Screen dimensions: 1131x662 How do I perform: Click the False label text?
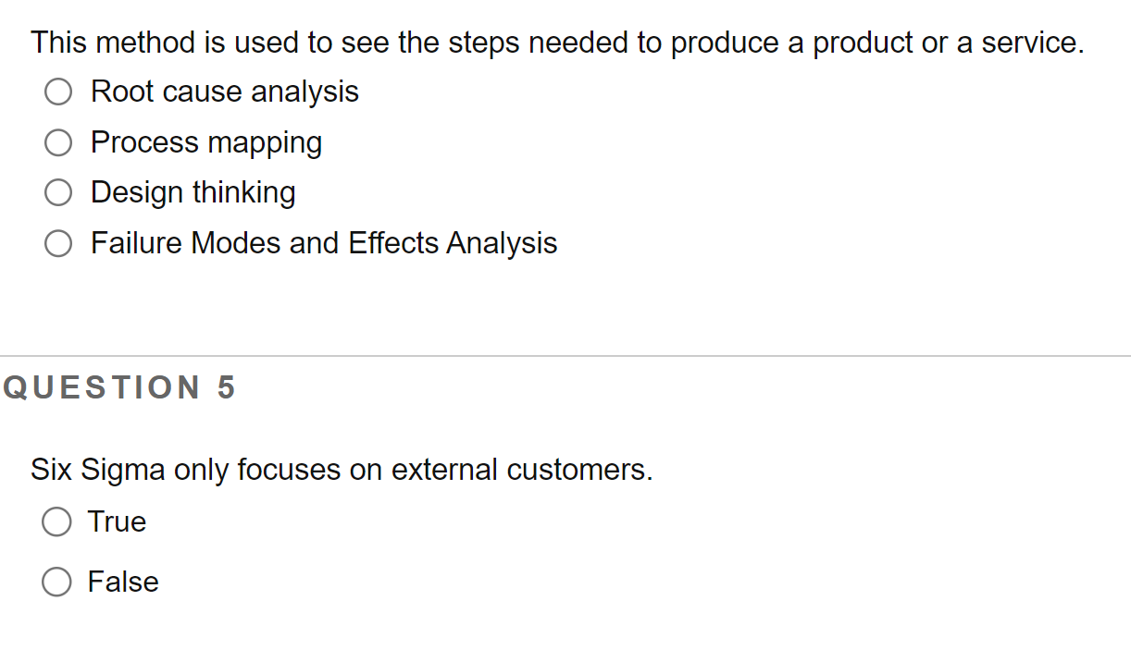(123, 582)
